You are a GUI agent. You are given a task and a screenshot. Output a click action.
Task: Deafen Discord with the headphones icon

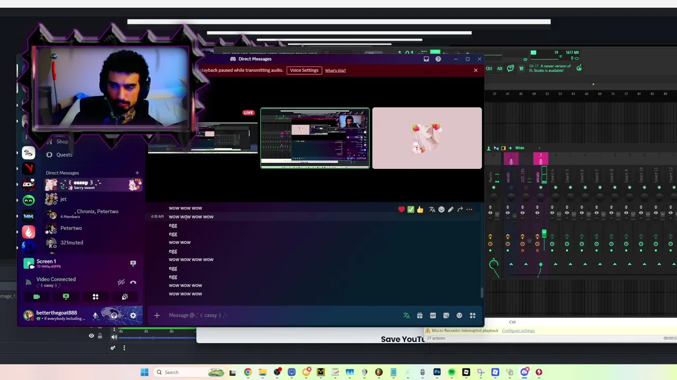(114, 316)
